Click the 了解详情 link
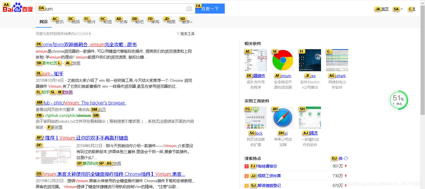425x189 pixels. [55, 127]
